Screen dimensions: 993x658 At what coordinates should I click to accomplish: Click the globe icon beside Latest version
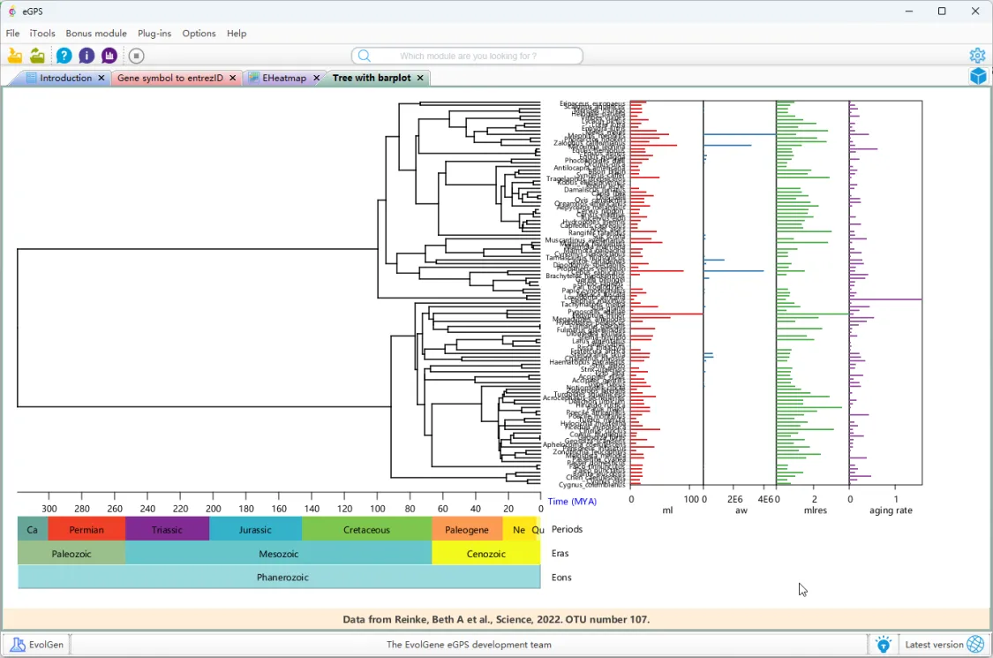tap(975, 645)
